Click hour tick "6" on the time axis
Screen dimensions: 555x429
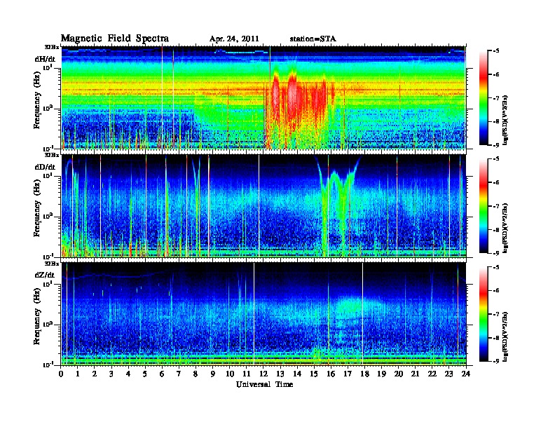[x=162, y=374]
